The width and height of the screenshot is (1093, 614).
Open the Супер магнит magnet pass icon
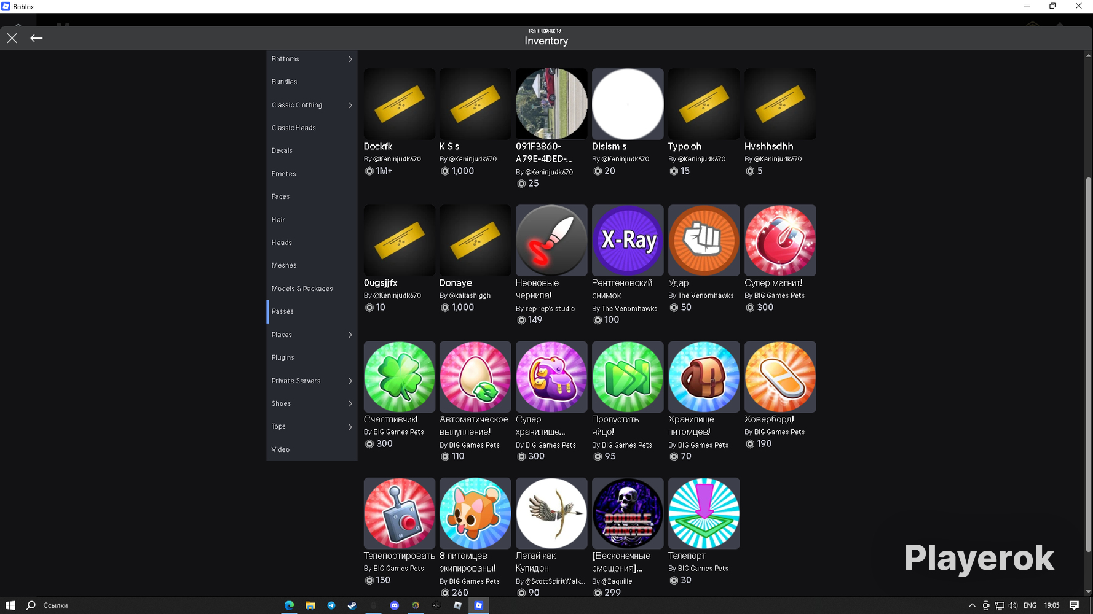pos(780,241)
